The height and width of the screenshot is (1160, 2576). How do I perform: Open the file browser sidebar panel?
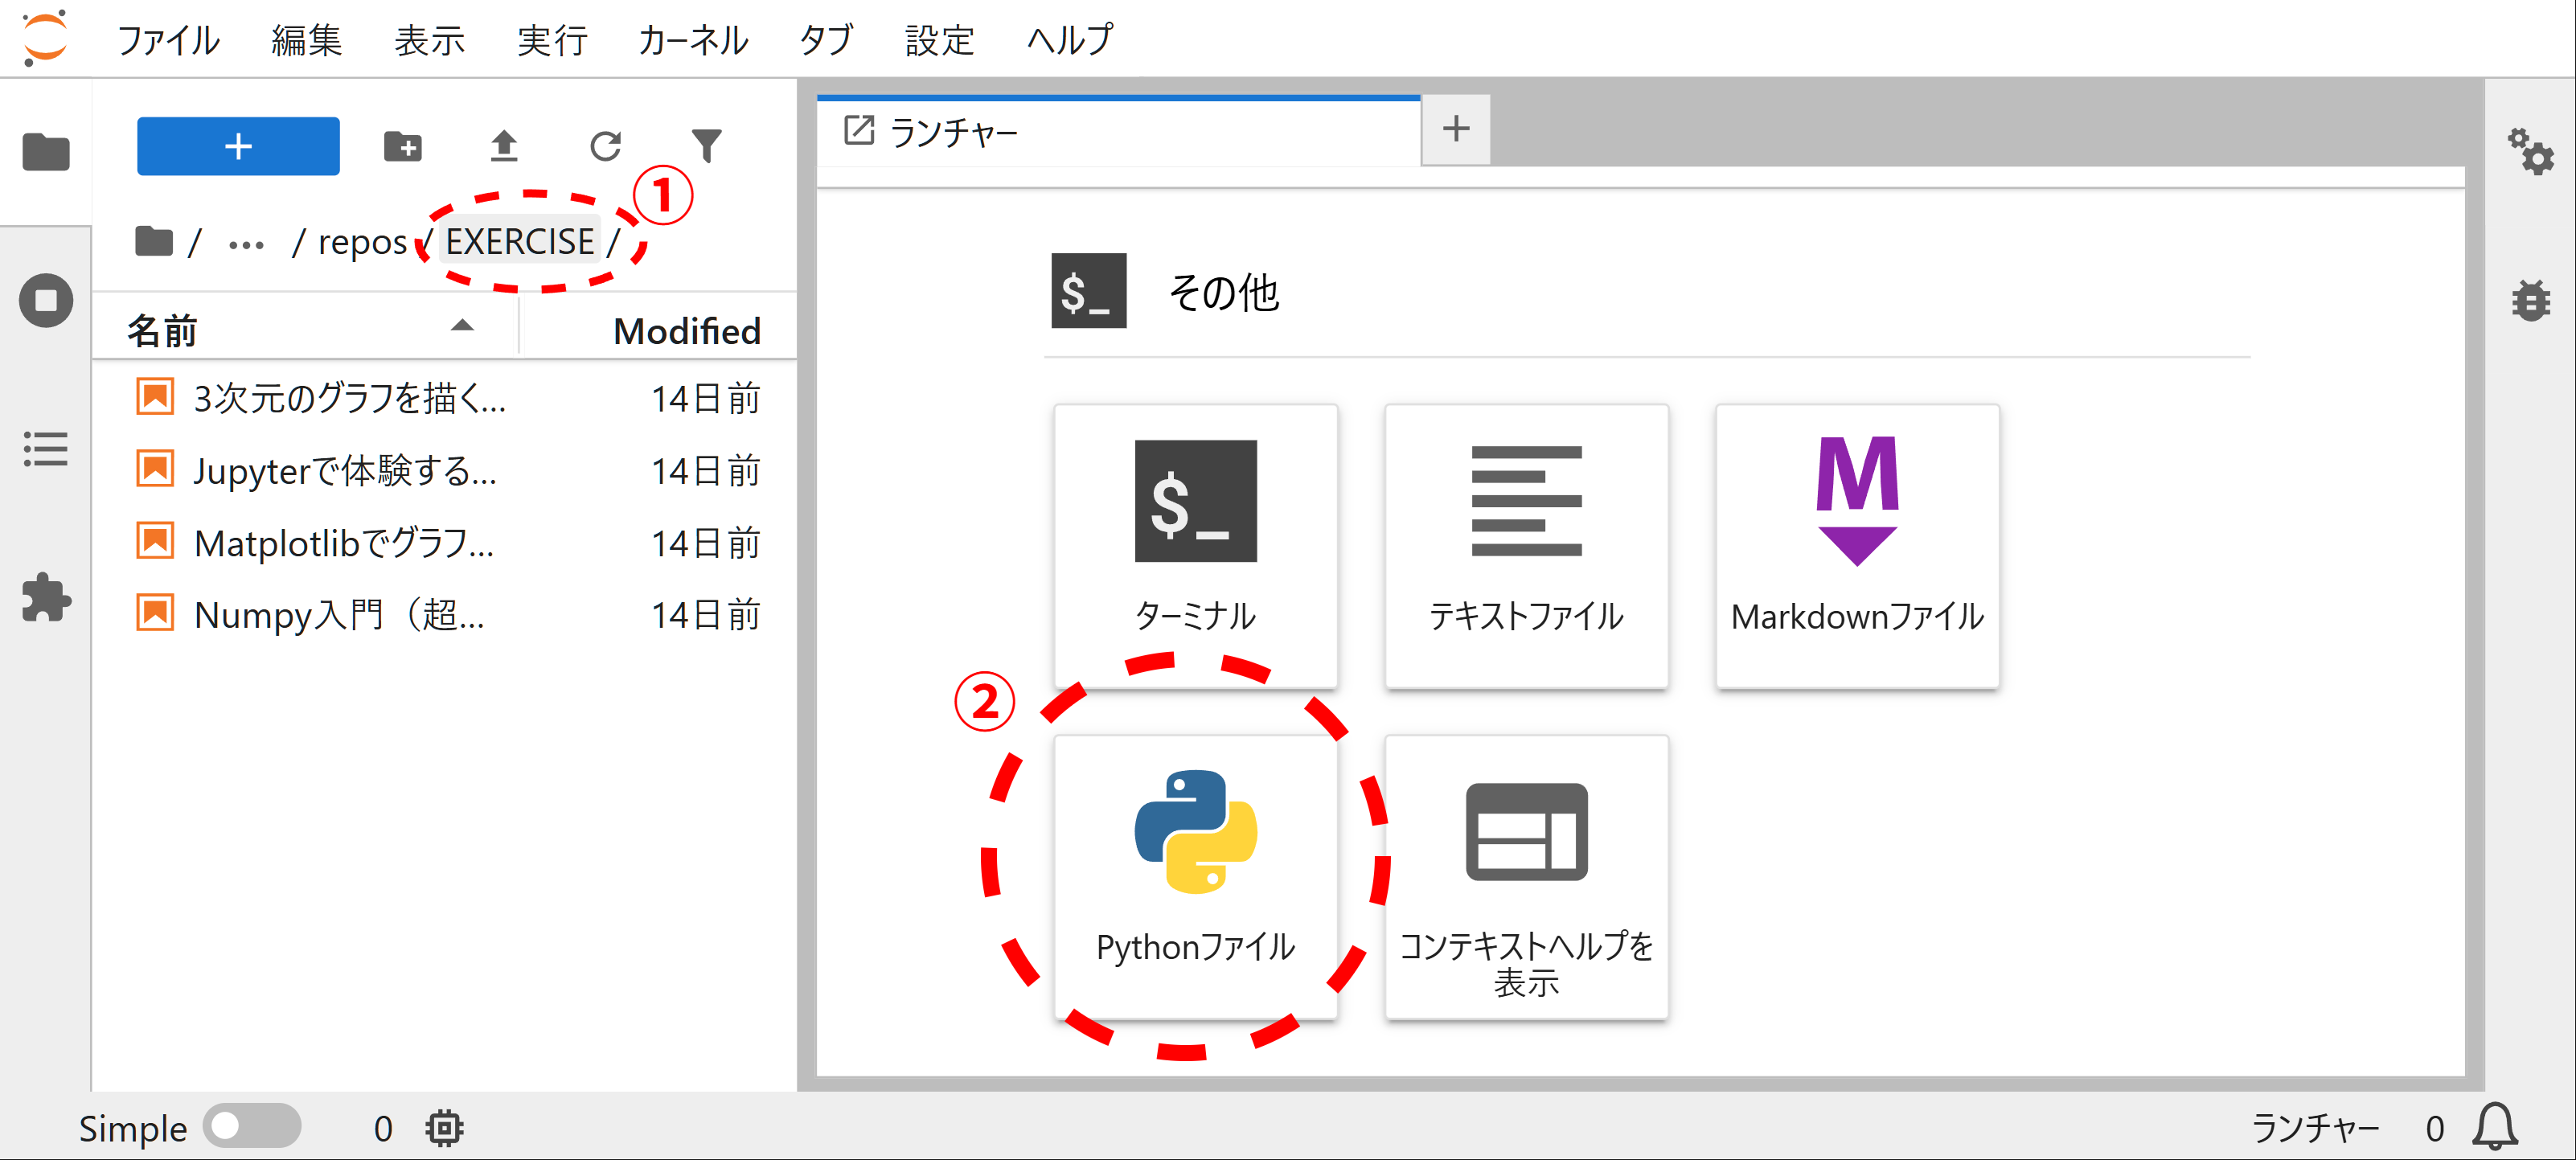coord(46,152)
